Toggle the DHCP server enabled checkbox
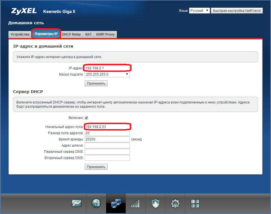This screenshot has width=271, height=214. click(86, 118)
